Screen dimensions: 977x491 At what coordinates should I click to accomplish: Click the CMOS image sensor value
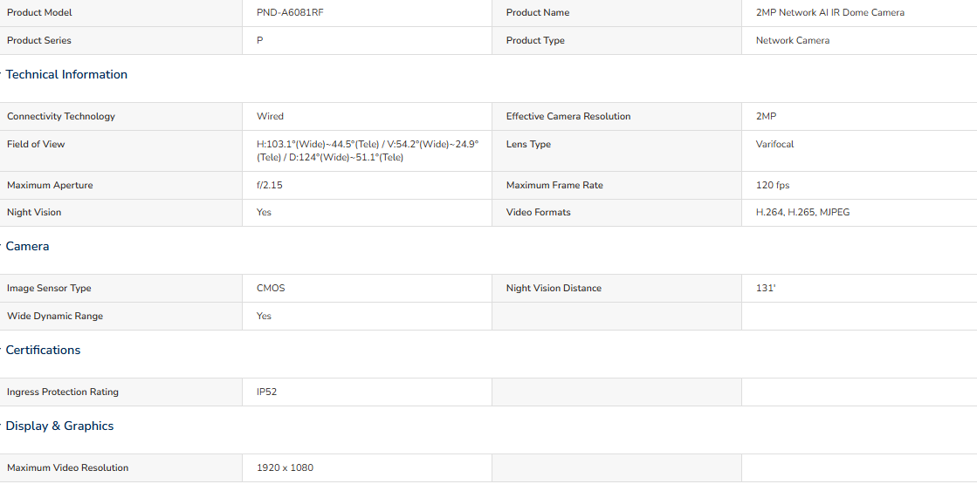(x=271, y=289)
